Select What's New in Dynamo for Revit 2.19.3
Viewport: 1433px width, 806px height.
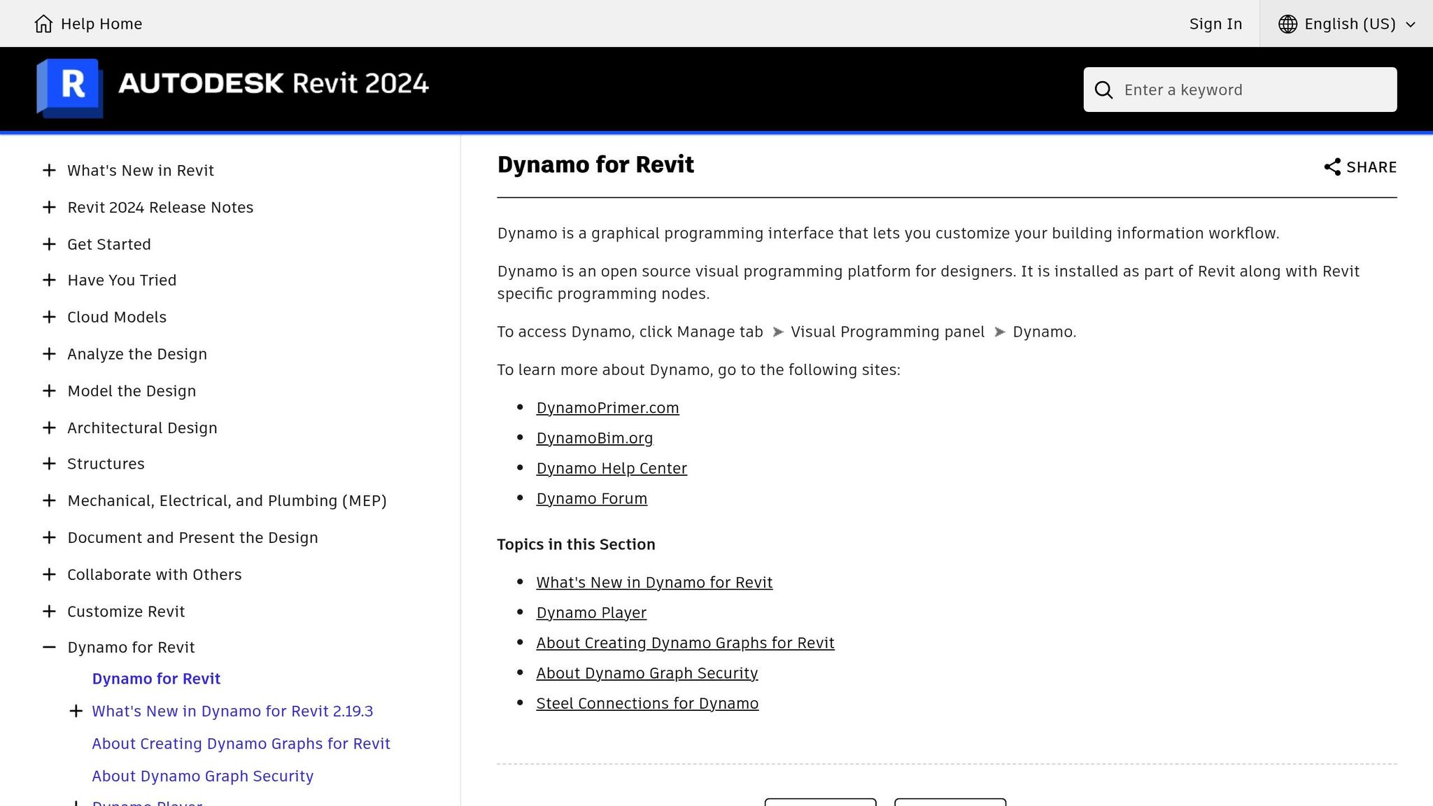tap(232, 711)
